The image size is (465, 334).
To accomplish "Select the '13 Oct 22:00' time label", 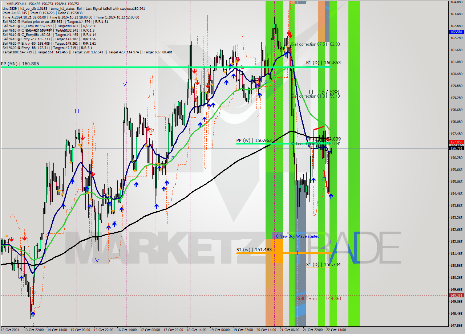I will (34, 330).
